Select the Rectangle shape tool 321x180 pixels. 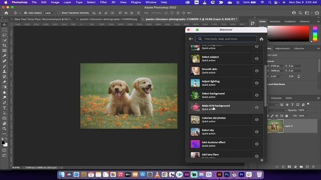point(5,118)
